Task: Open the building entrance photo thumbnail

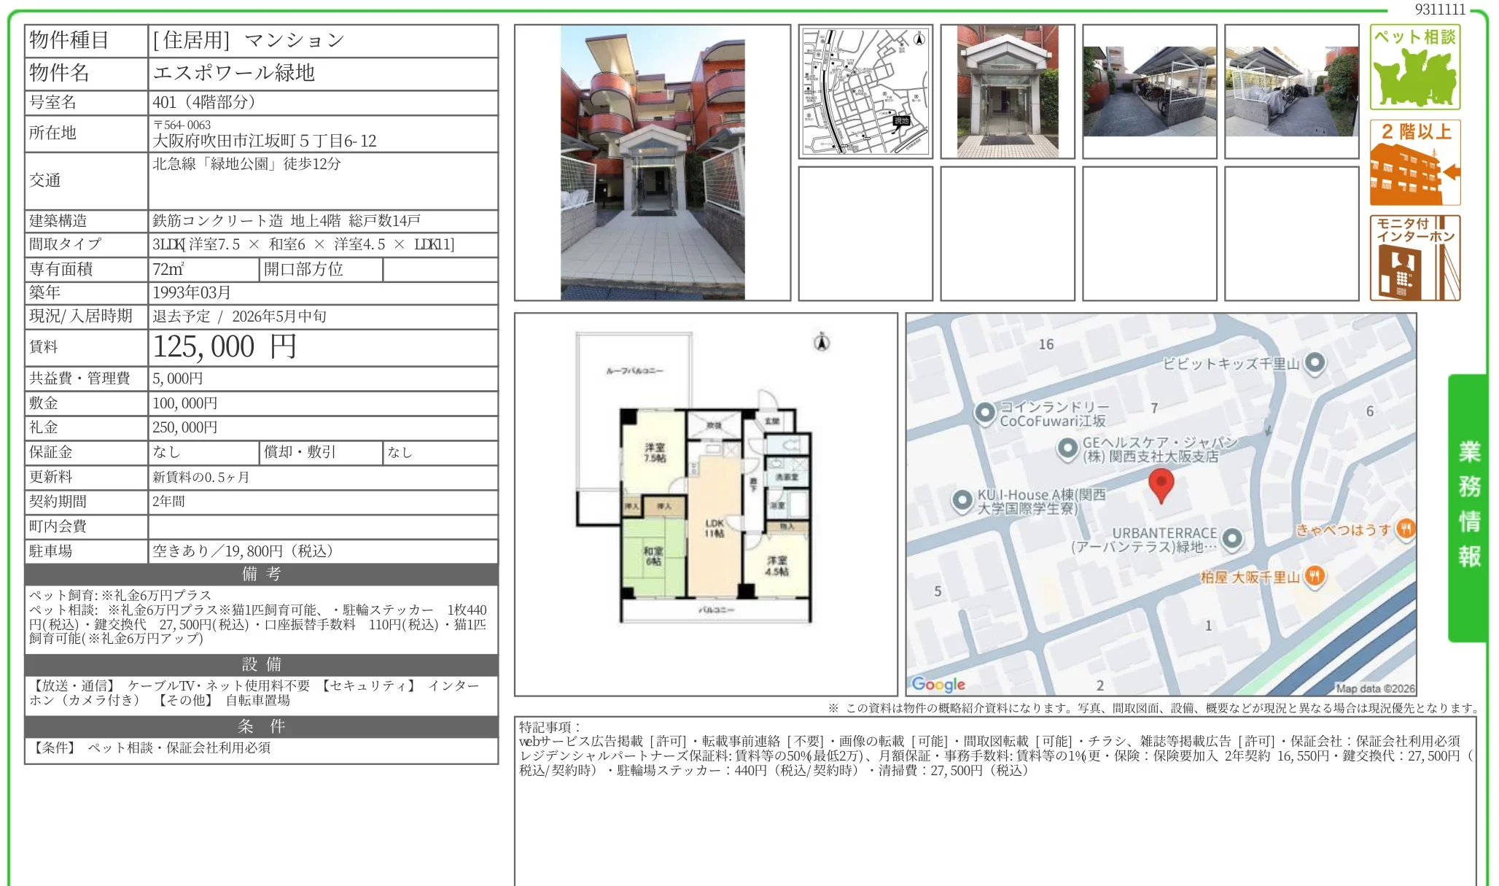Action: pos(1006,90)
